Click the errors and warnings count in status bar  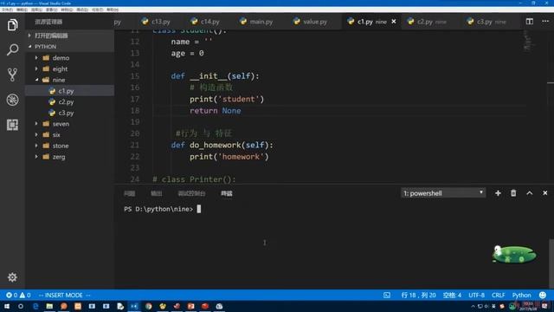pyautogui.click(x=18, y=295)
